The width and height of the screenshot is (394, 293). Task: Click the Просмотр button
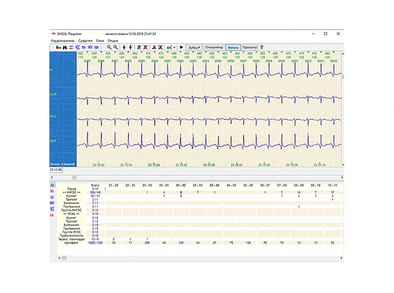tap(250, 47)
